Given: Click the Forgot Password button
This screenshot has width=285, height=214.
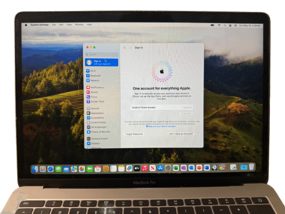Looking at the screenshot, I should 134,134.
